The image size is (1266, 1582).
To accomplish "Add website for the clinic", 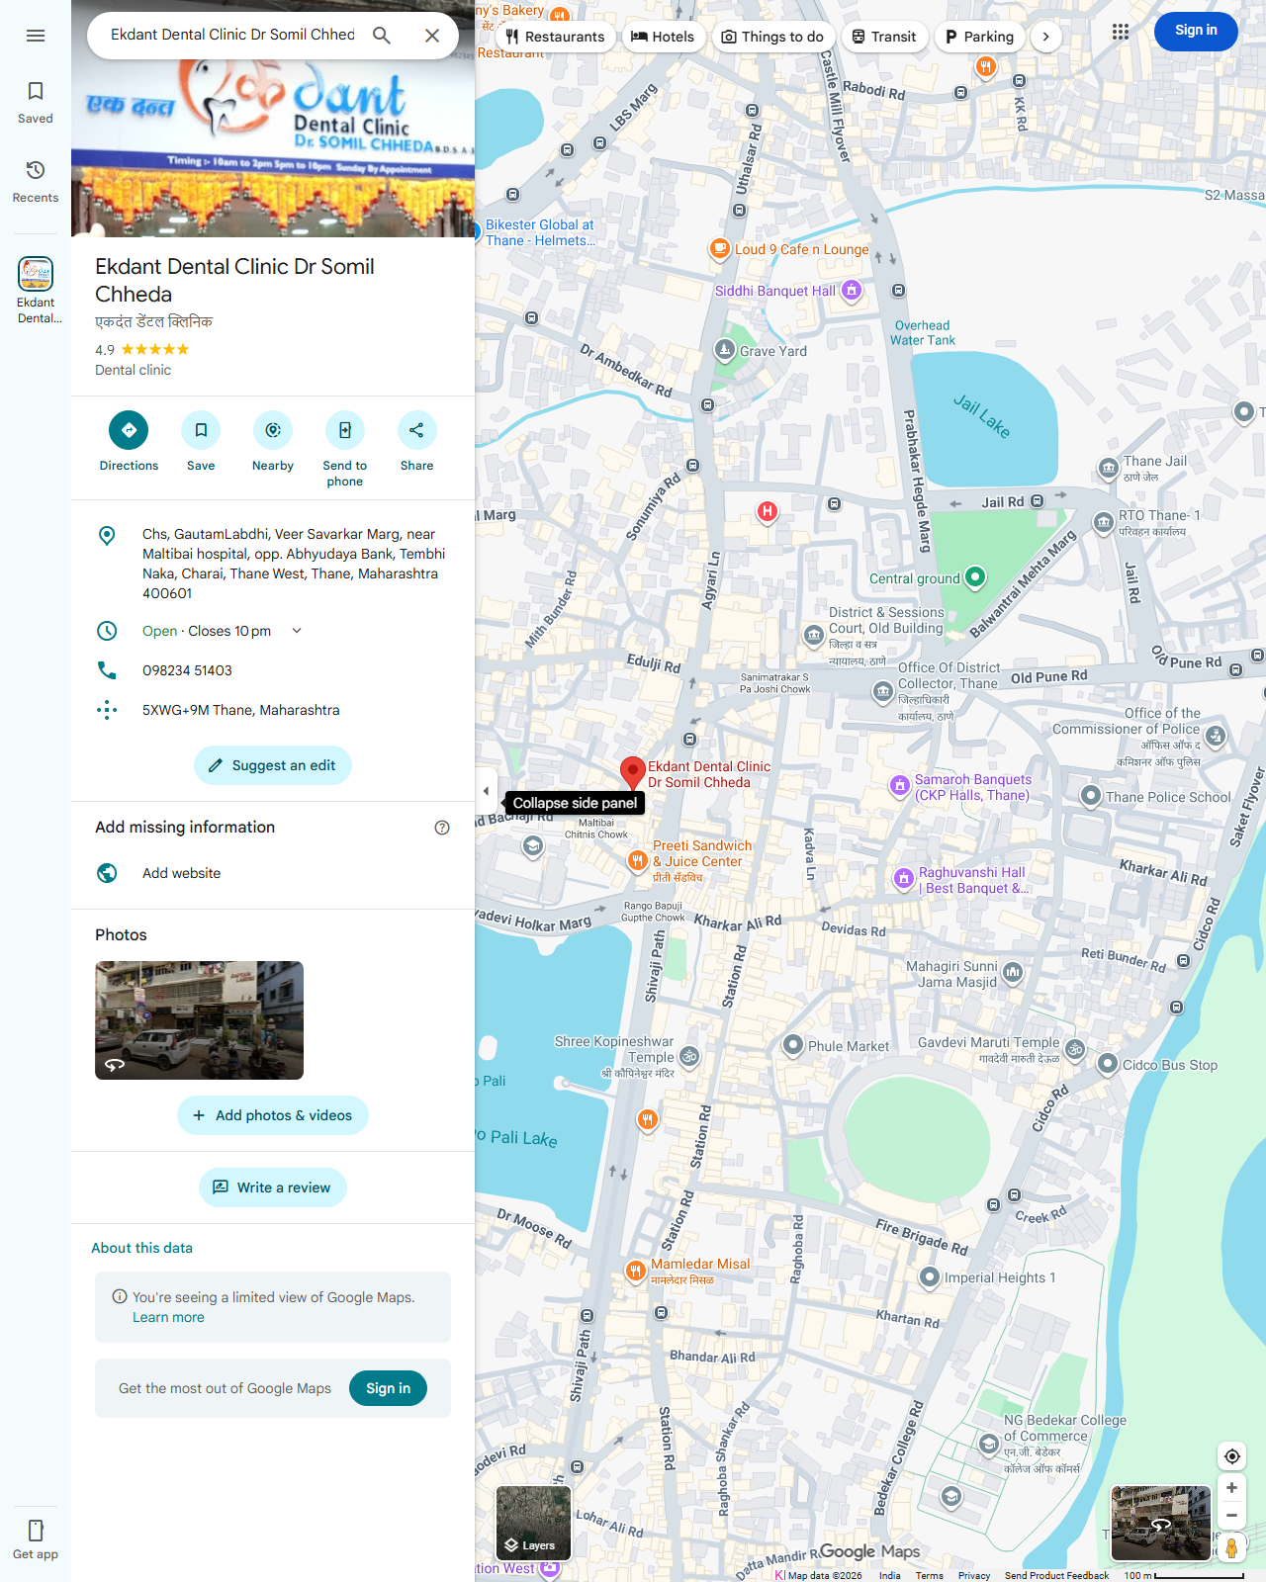I will (x=273, y=873).
